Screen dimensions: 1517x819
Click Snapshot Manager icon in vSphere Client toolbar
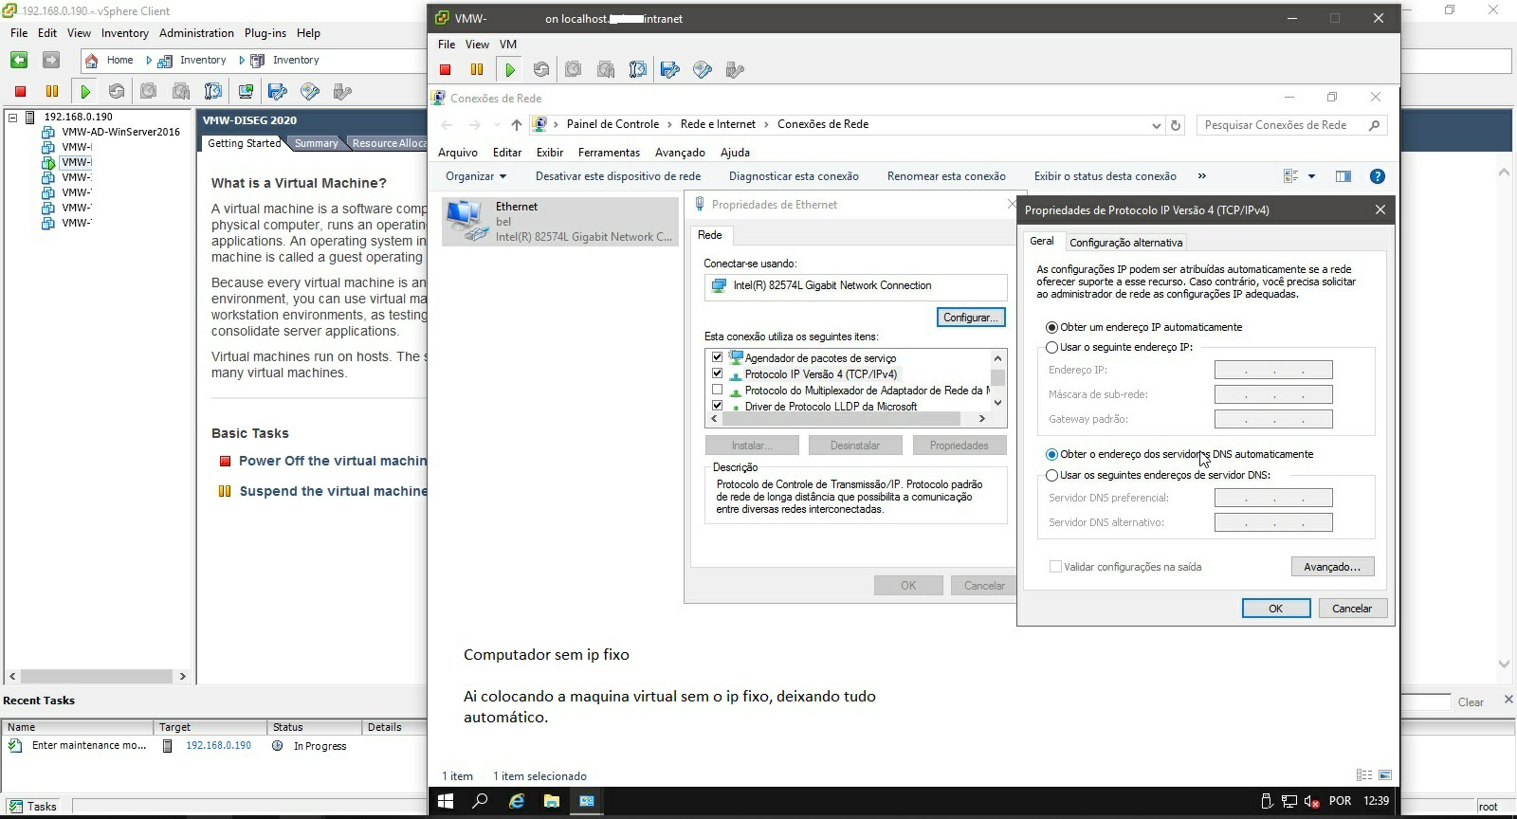(213, 91)
